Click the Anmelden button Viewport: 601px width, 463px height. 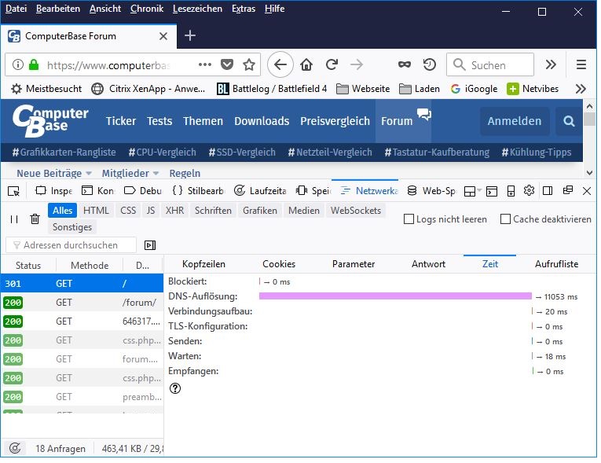[515, 121]
